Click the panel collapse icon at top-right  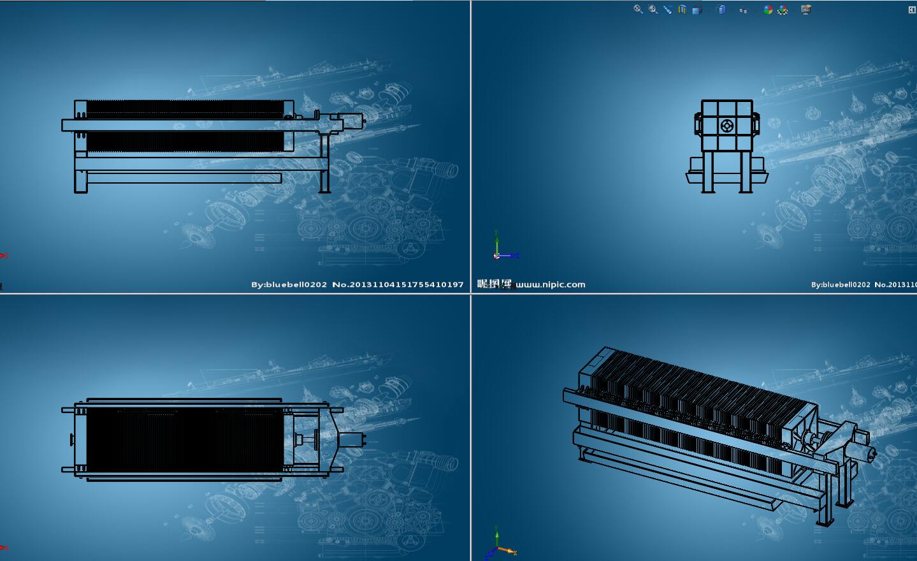(x=911, y=10)
